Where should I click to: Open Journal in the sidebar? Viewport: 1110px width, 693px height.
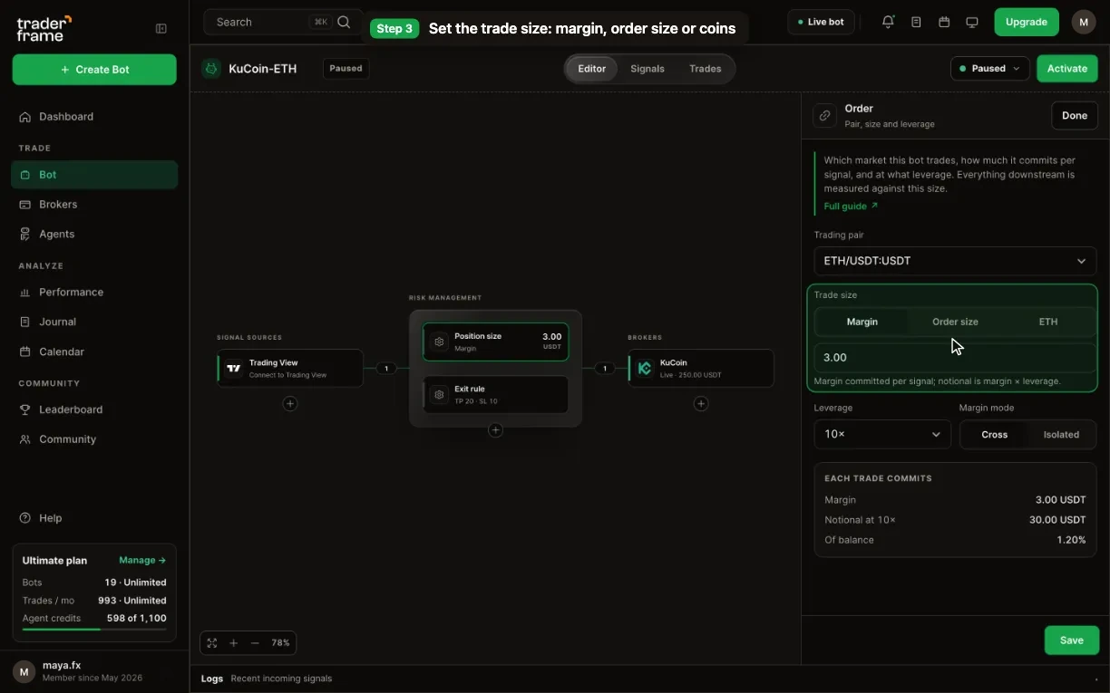[x=94, y=322]
